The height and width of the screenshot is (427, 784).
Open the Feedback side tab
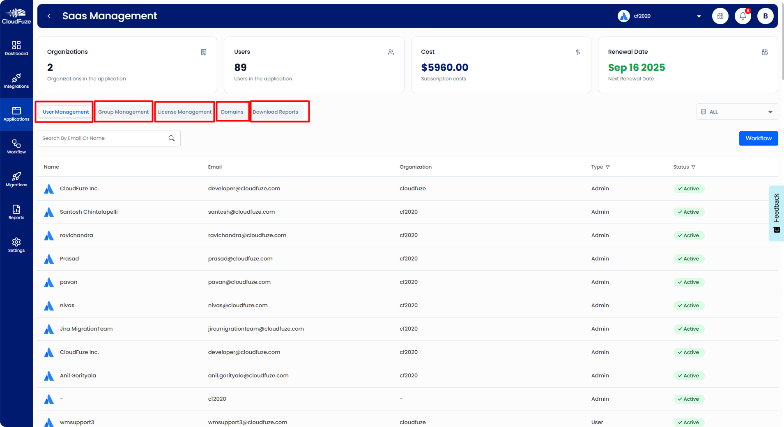point(776,213)
